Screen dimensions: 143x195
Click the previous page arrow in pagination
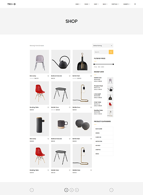32,190
